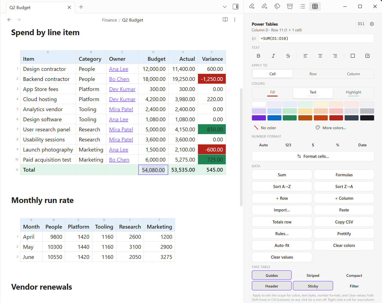Navigate back with the left arrow
This screenshot has width=382, height=303.
[9, 20]
